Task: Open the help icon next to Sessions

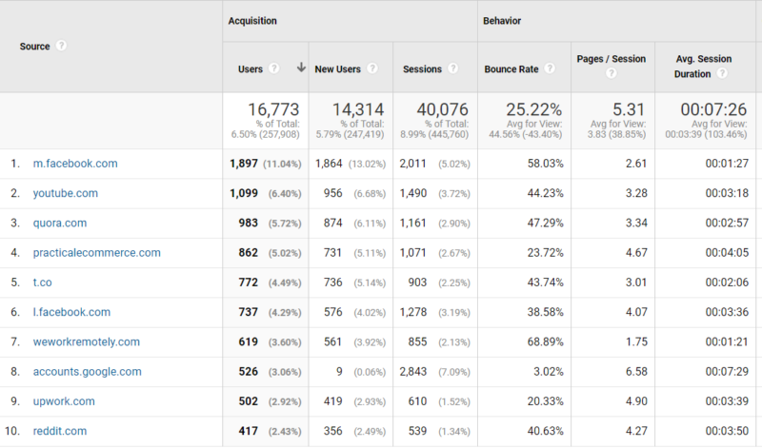Action: [453, 68]
